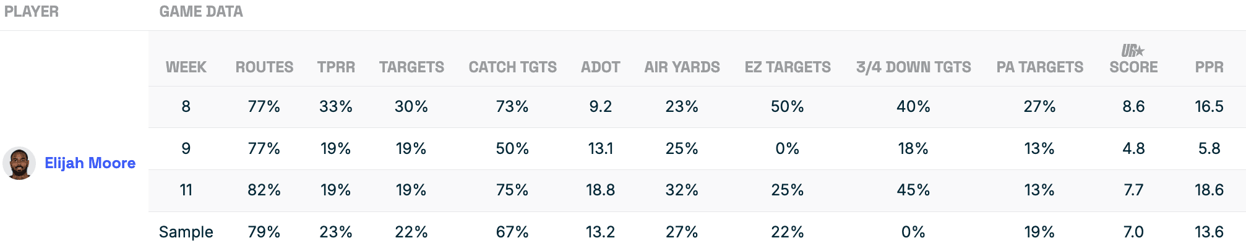Sort by the PA TARGETS header
Image resolution: width=1246 pixels, height=251 pixels.
coord(1039,67)
